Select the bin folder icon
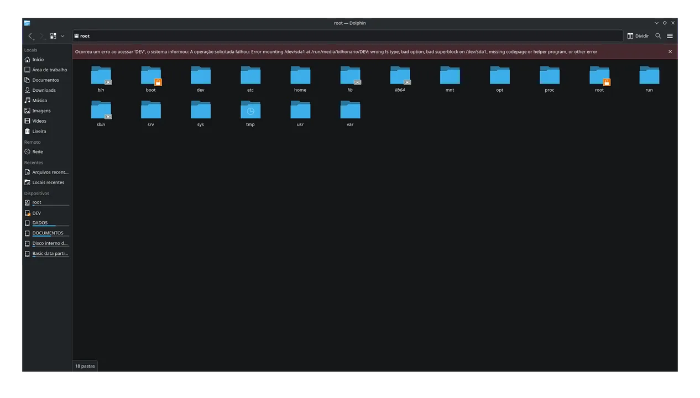The height and width of the screenshot is (398, 700). click(101, 76)
